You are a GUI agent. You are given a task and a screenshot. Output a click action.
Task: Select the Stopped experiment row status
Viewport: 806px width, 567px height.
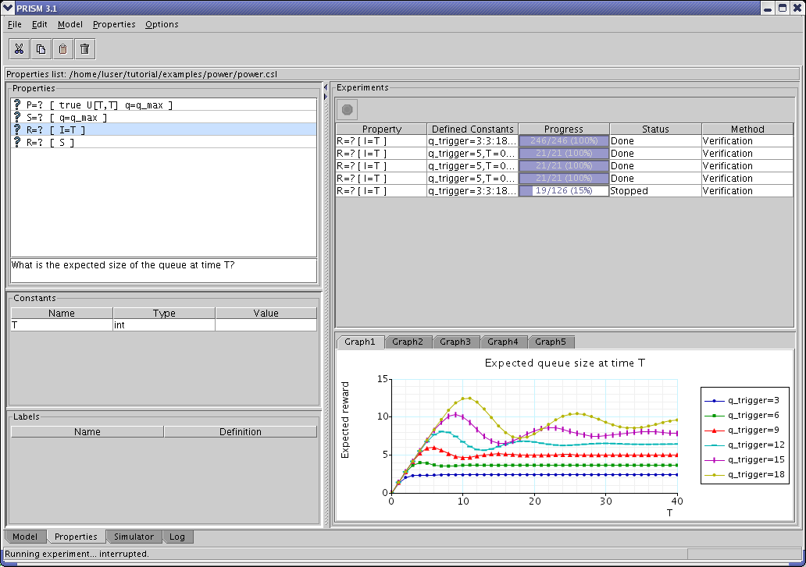(x=655, y=190)
